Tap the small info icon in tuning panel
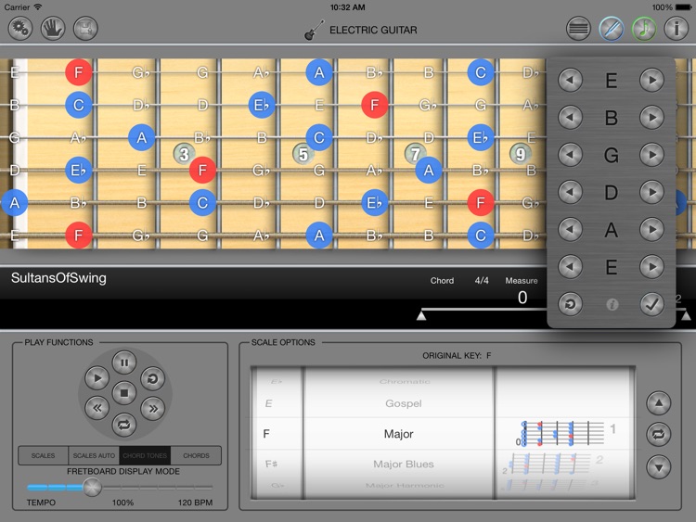This screenshot has width=696, height=522. coord(612,305)
